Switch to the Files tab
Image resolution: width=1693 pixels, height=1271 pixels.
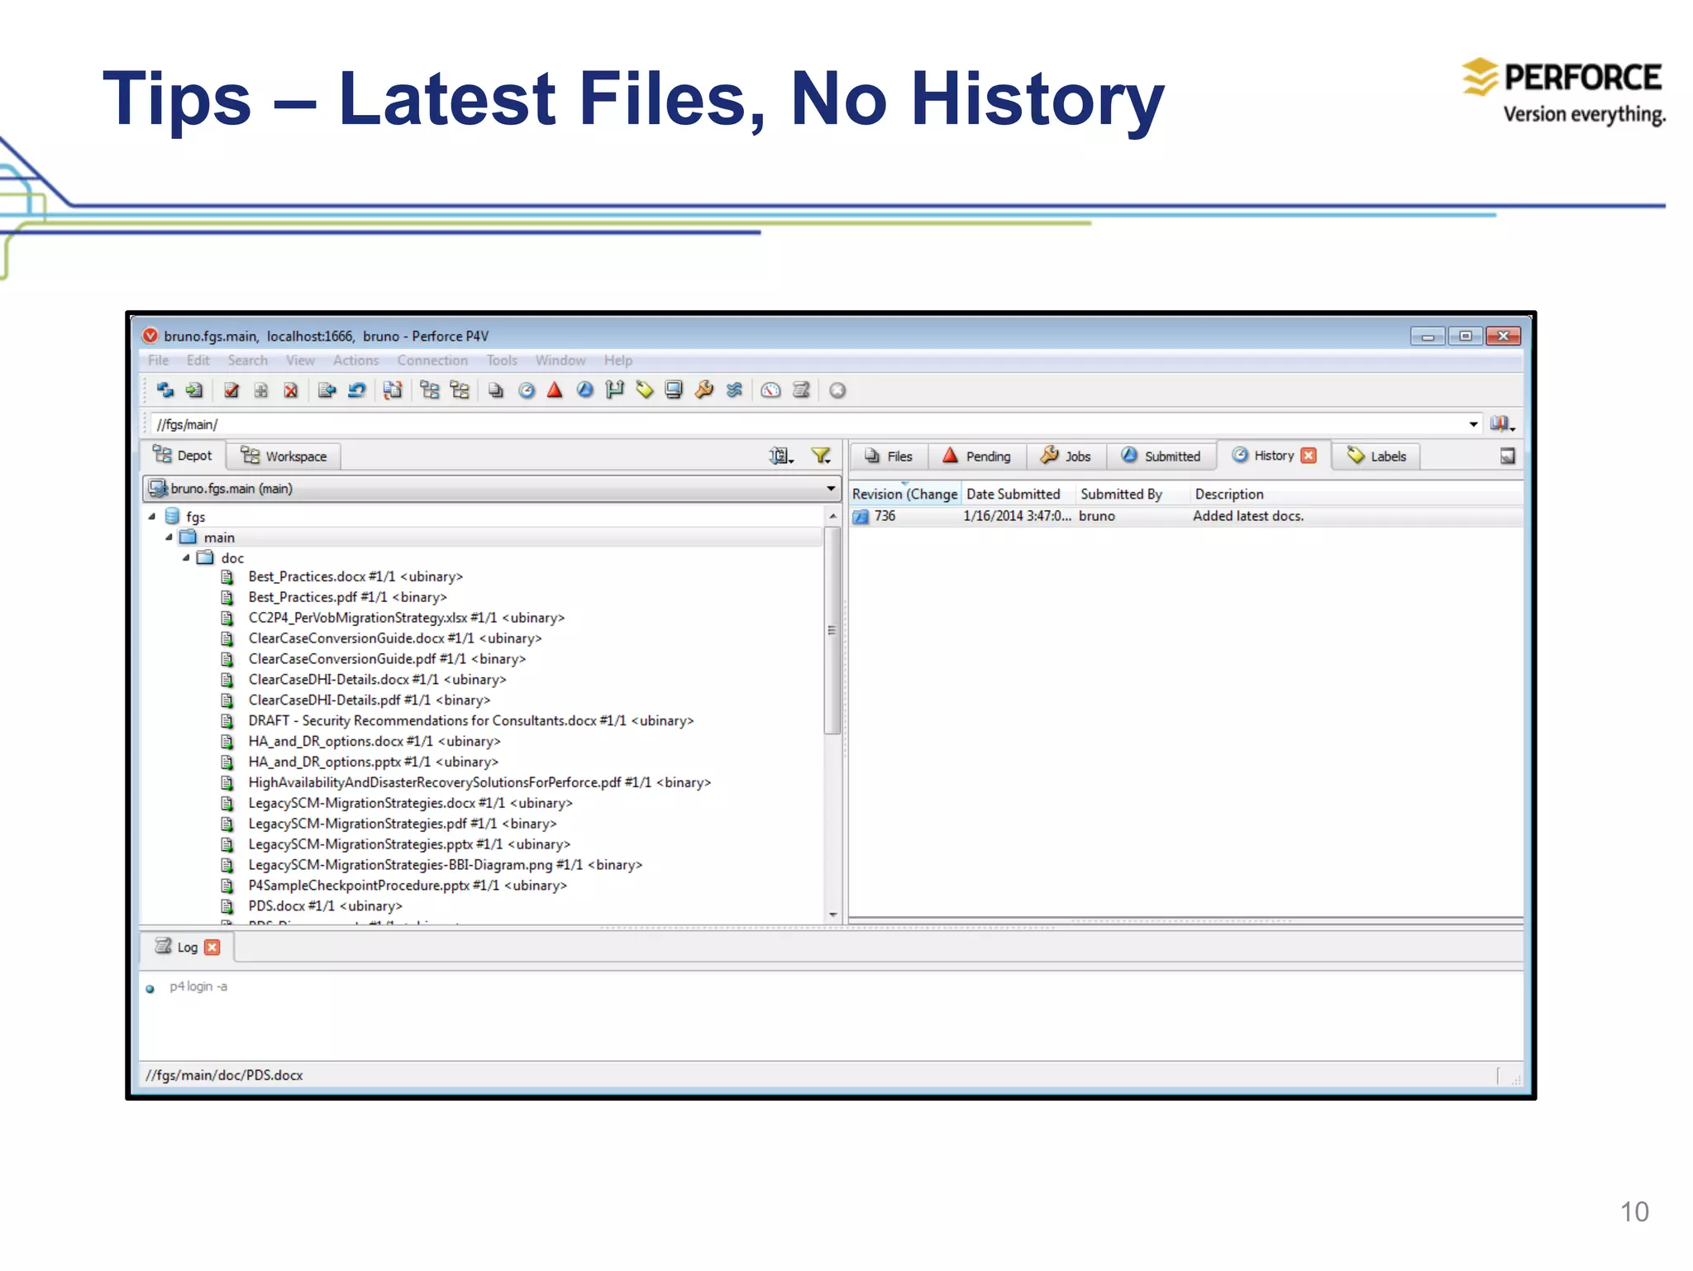(889, 456)
